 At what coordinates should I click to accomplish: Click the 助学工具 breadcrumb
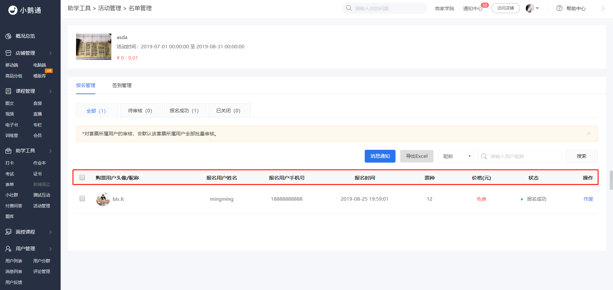(x=79, y=8)
